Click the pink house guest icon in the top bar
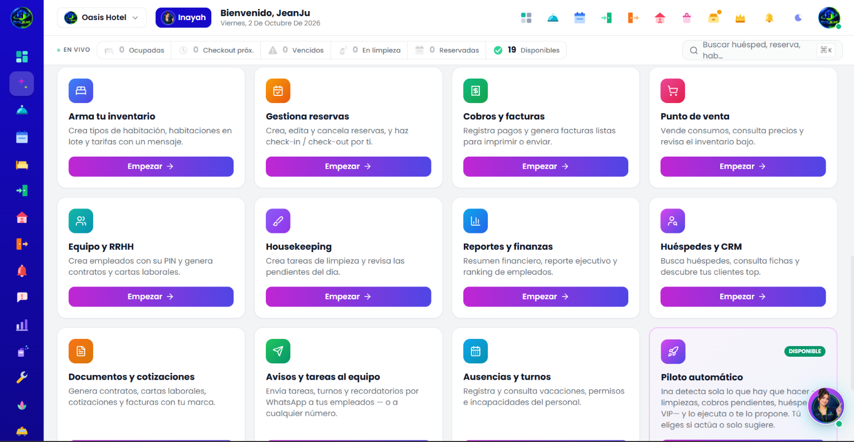854x442 pixels. pos(660,18)
